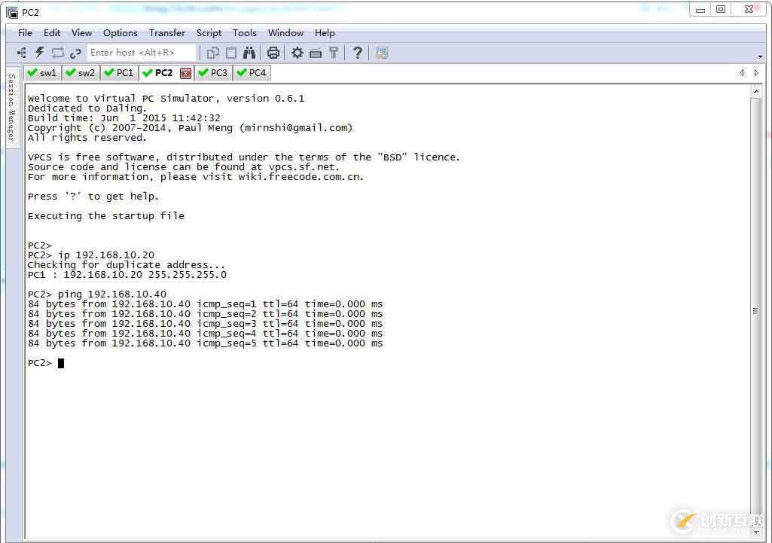
Task: Click the PC2> prompt cursor line
Action: 46,363
